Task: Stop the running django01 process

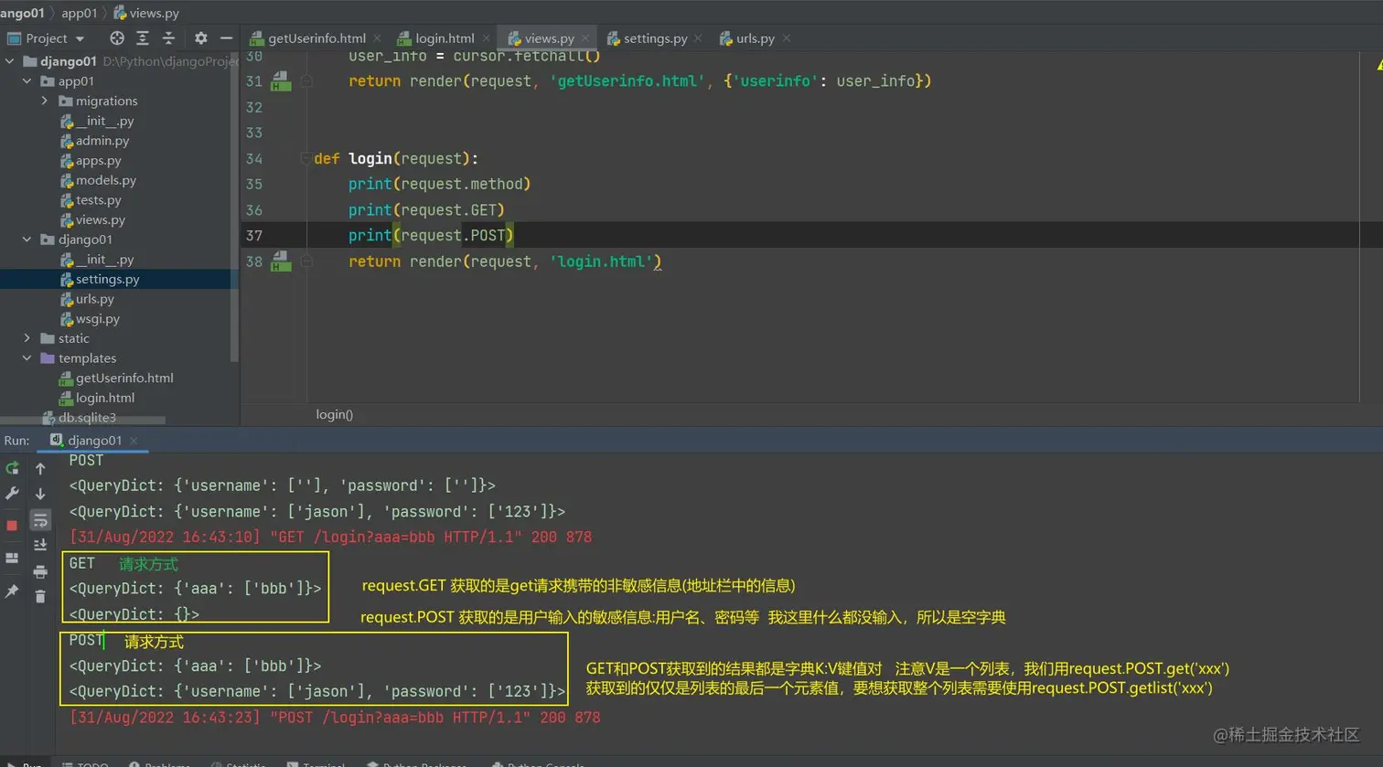Action: (x=12, y=526)
